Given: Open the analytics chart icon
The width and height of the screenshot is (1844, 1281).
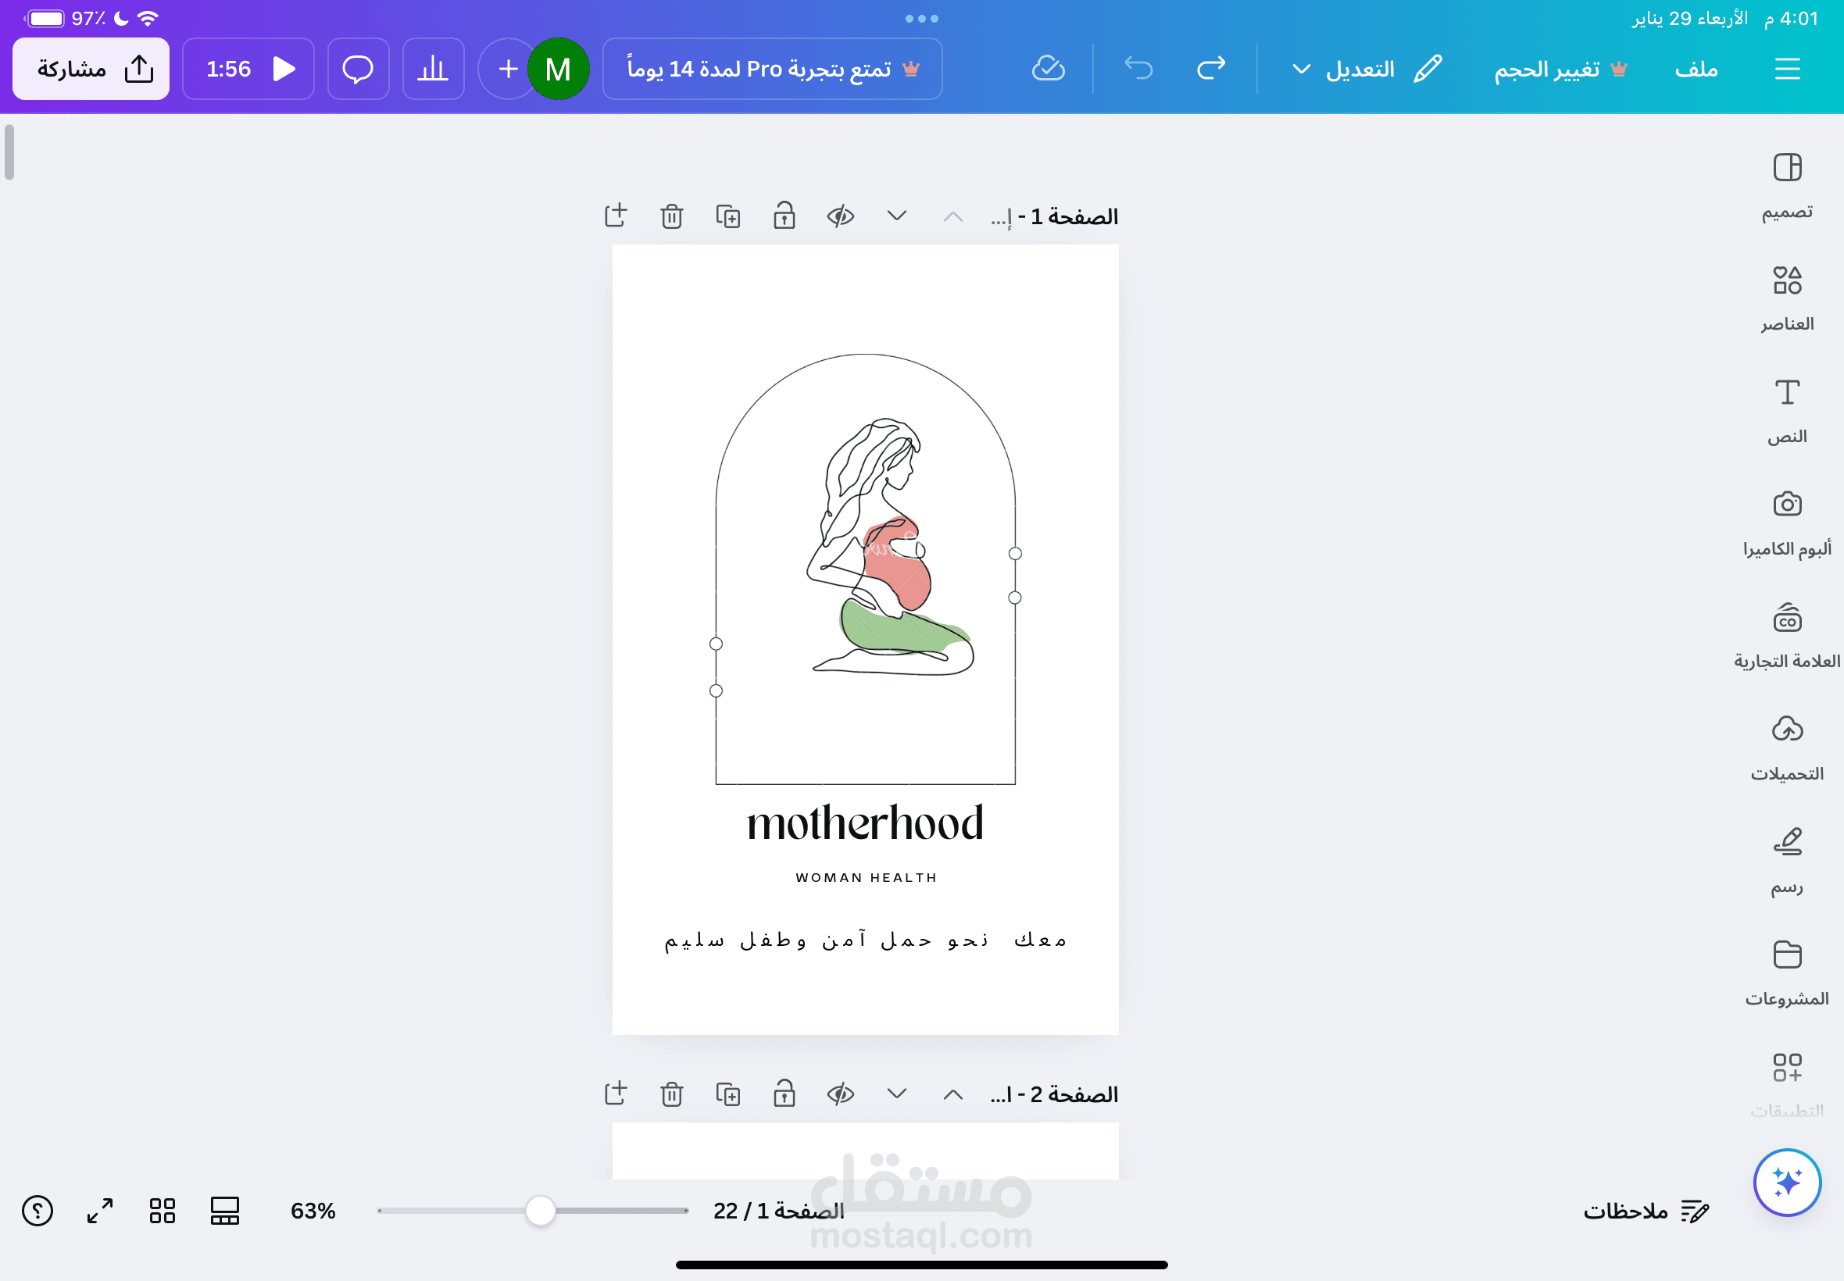Looking at the screenshot, I should pos(433,68).
